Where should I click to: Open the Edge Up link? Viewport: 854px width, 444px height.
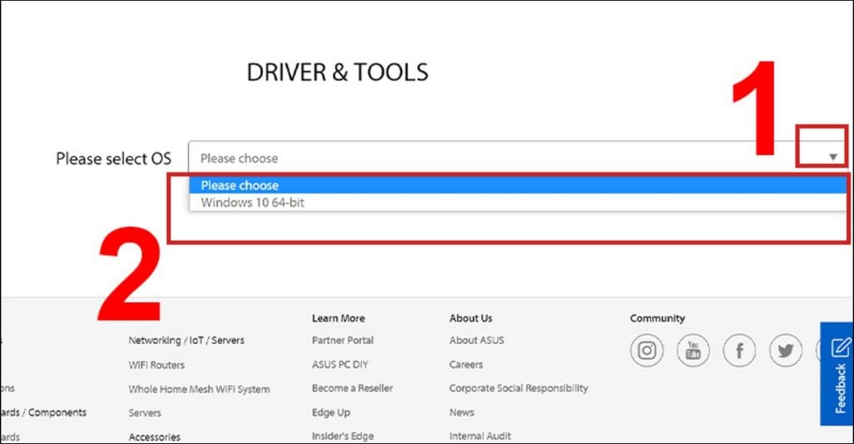pyautogui.click(x=330, y=412)
